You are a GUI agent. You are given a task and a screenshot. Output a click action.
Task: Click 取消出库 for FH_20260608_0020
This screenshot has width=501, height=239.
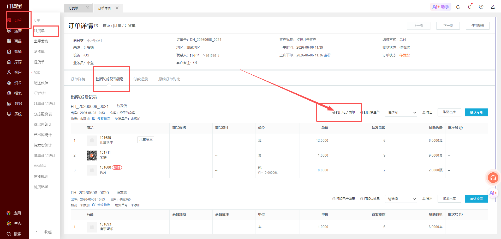(x=449, y=199)
